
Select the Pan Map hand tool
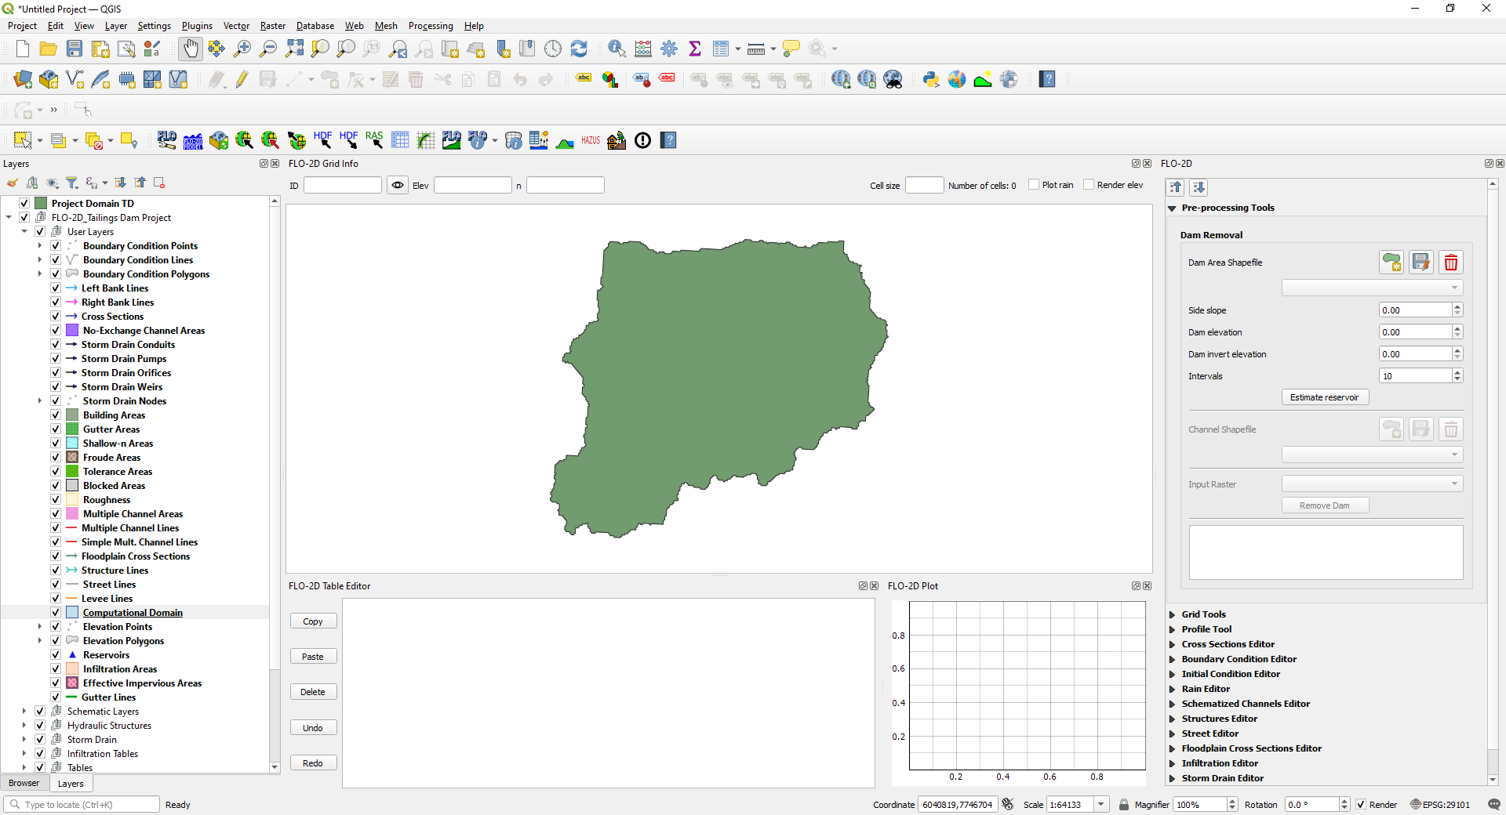click(x=191, y=49)
